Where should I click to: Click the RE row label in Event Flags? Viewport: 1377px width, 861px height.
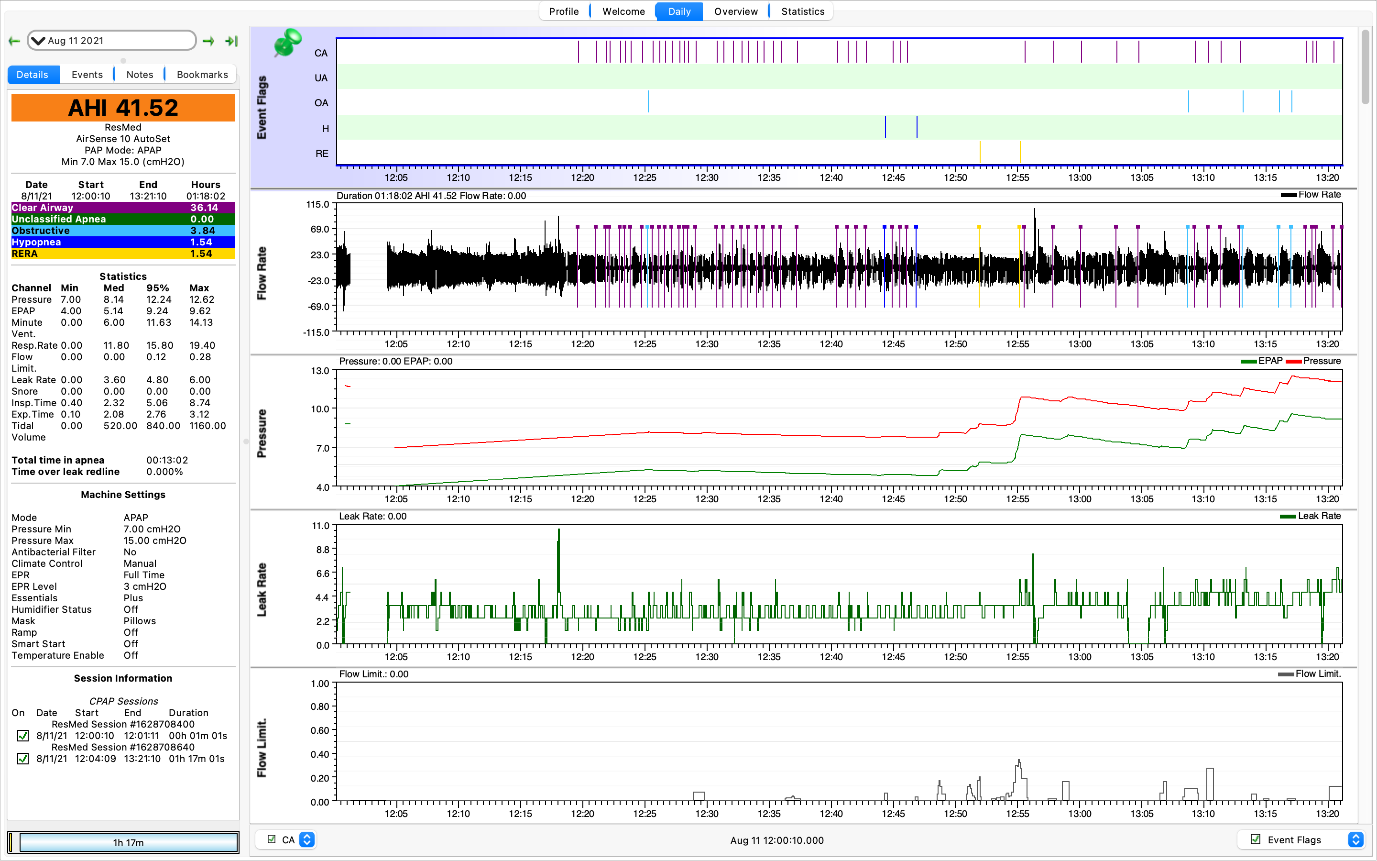click(x=321, y=154)
